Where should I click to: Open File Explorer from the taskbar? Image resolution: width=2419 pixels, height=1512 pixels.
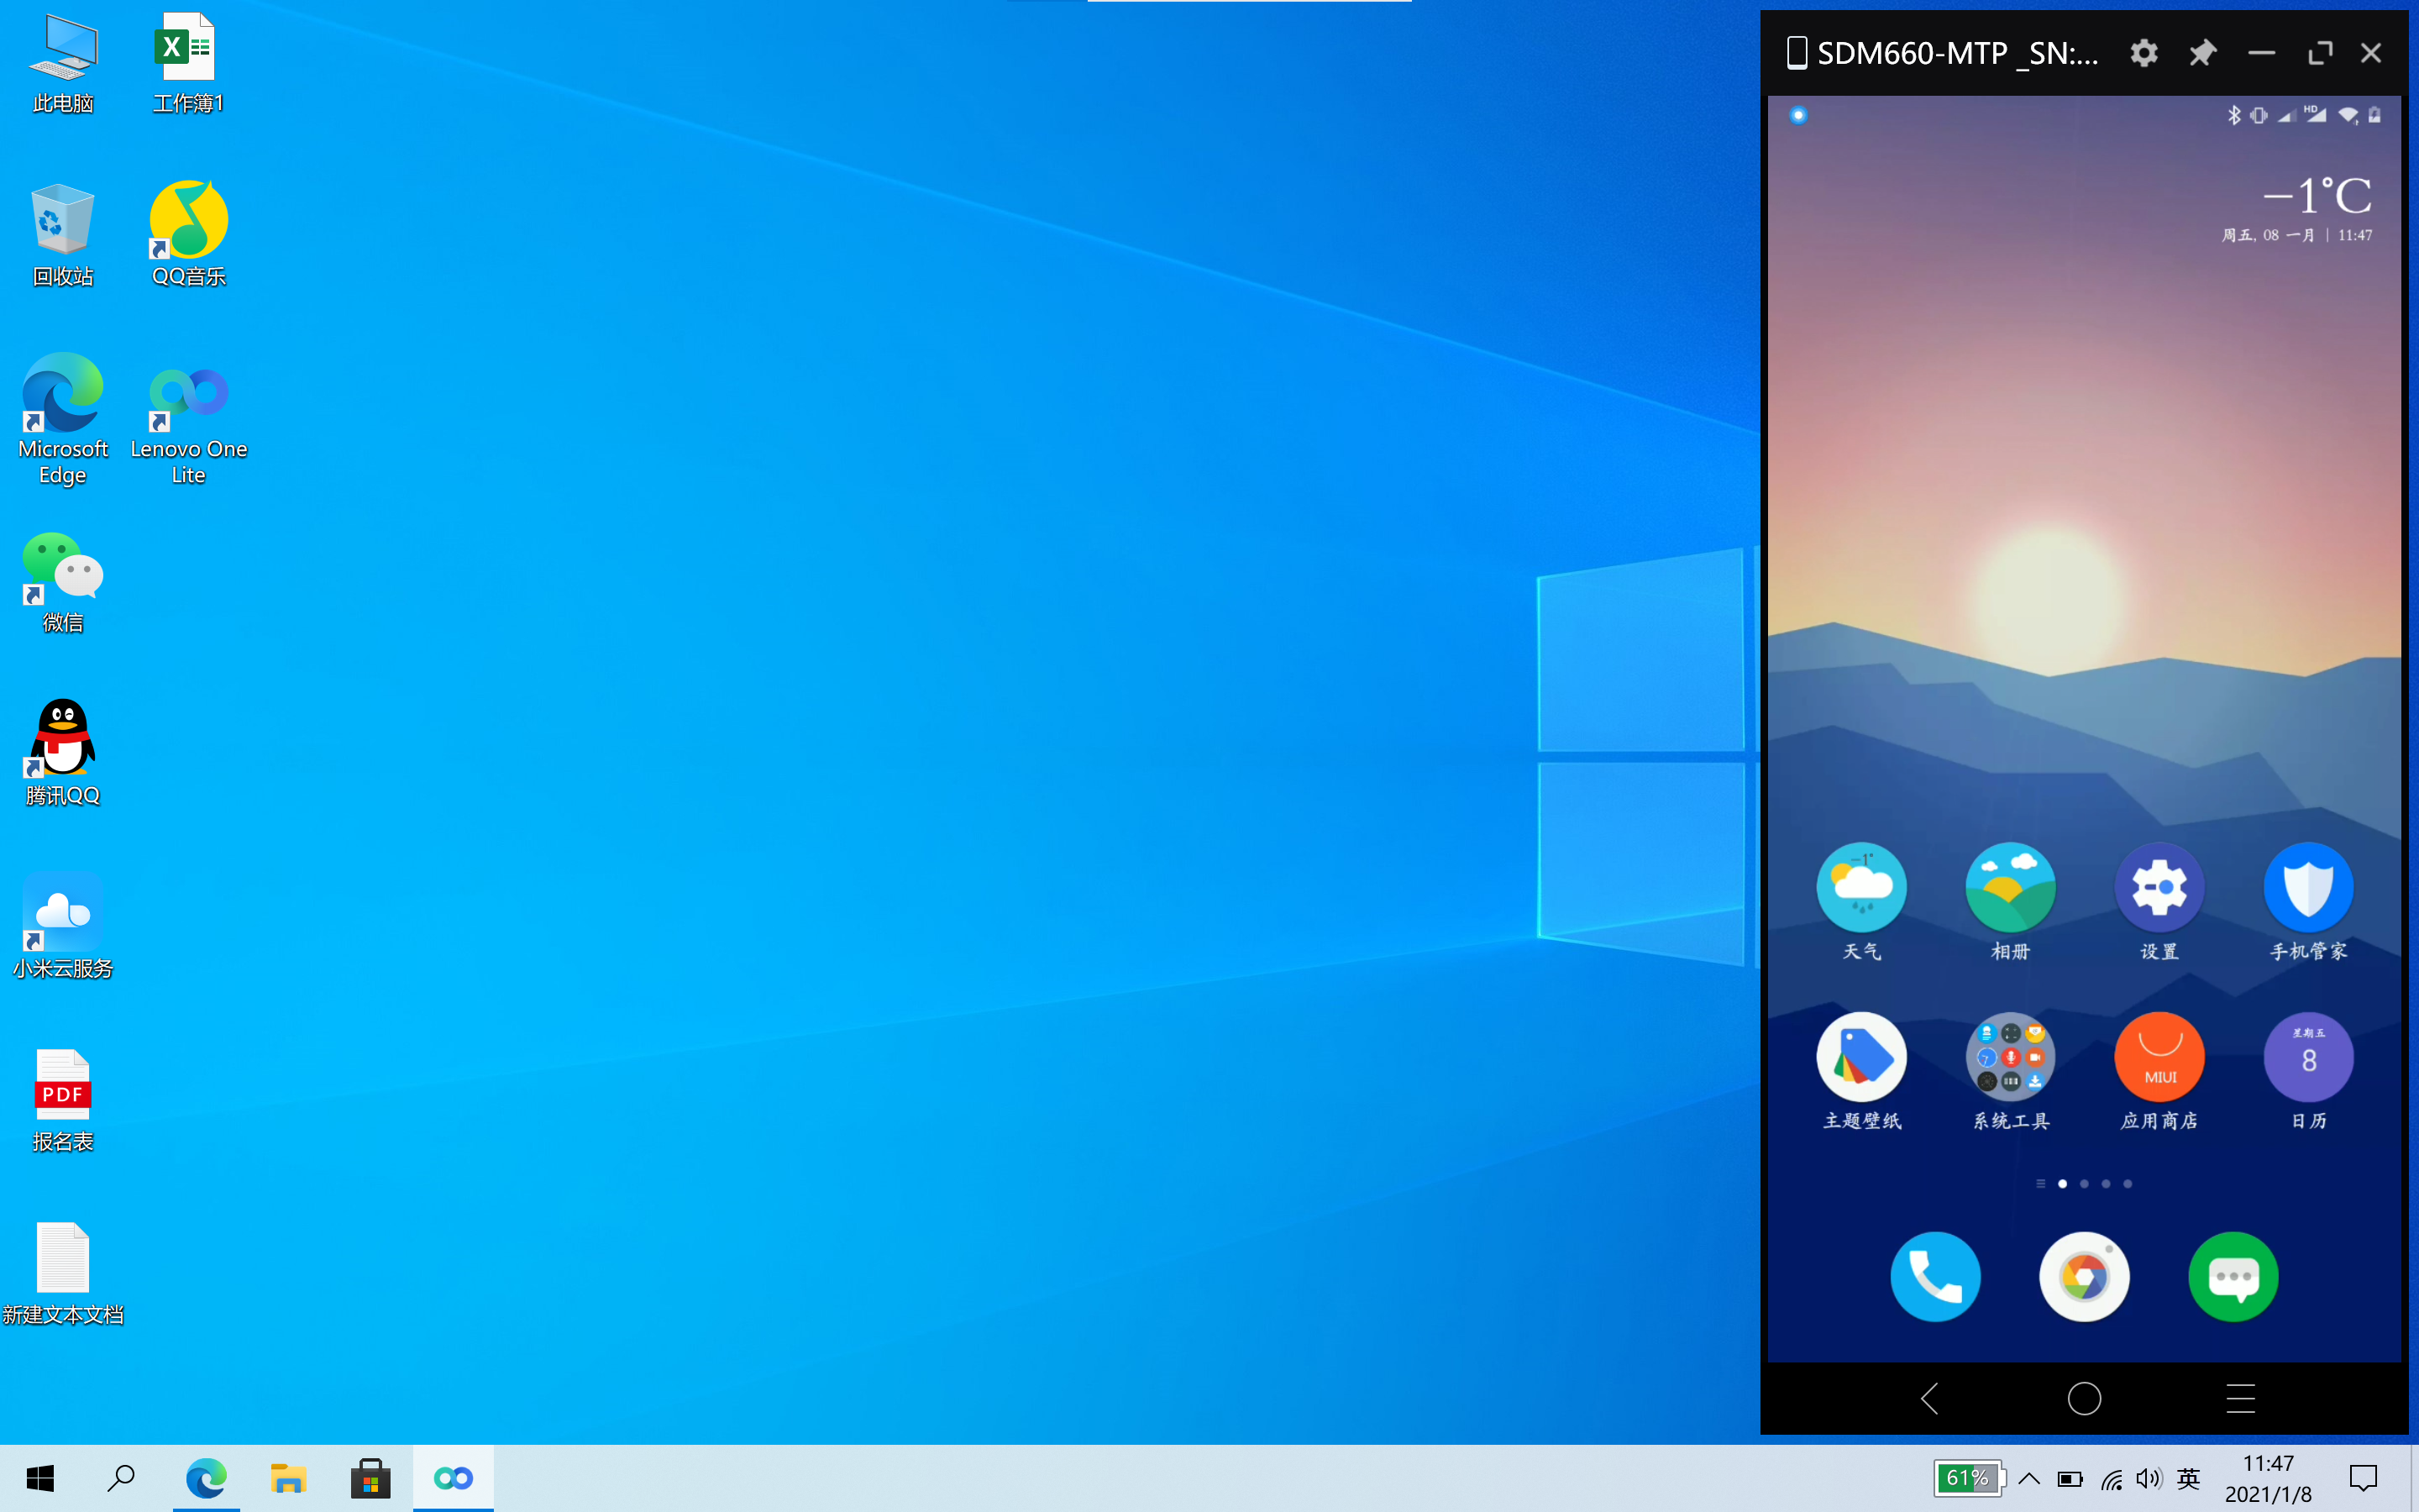point(288,1478)
